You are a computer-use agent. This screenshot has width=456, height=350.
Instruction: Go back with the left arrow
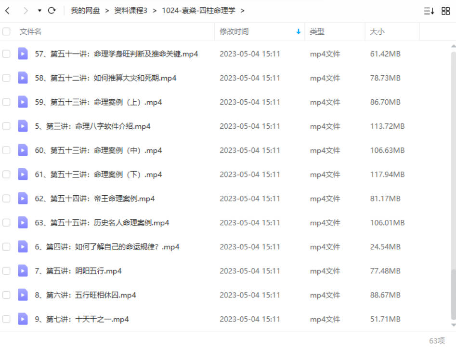pos(8,11)
